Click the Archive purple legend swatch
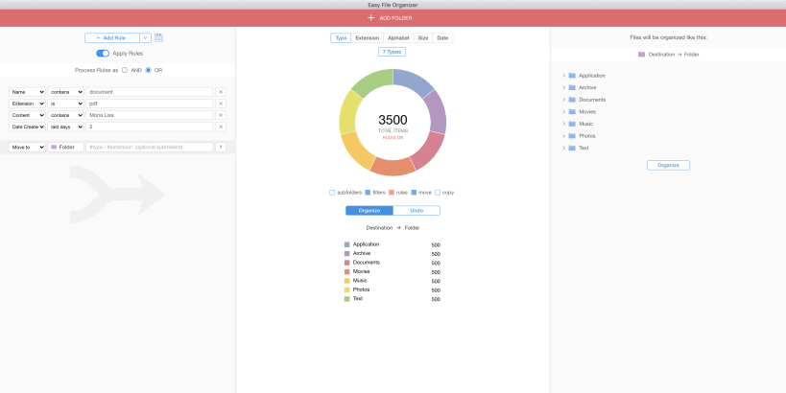 click(346, 254)
